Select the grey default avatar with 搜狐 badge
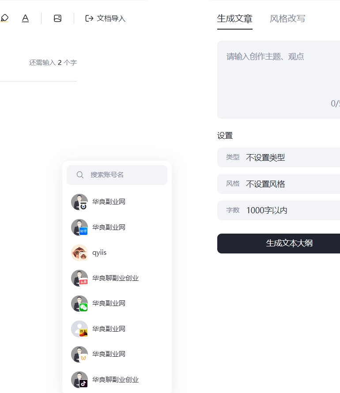Viewport: 340px width, 393px height. point(79,329)
